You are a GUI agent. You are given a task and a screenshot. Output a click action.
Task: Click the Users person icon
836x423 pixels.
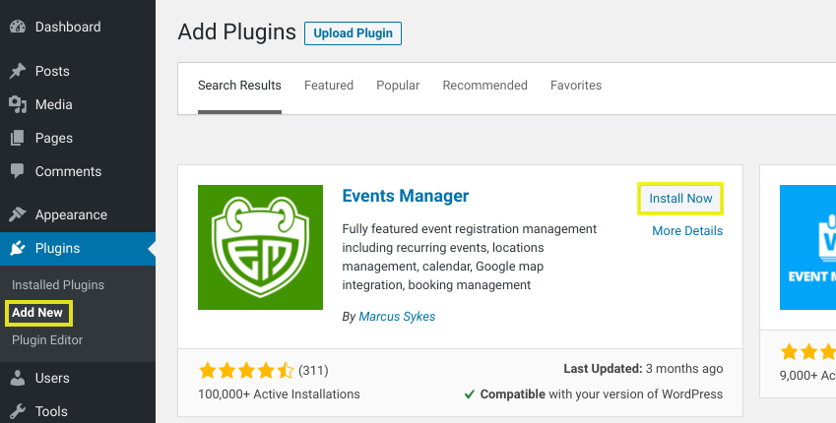pos(18,378)
